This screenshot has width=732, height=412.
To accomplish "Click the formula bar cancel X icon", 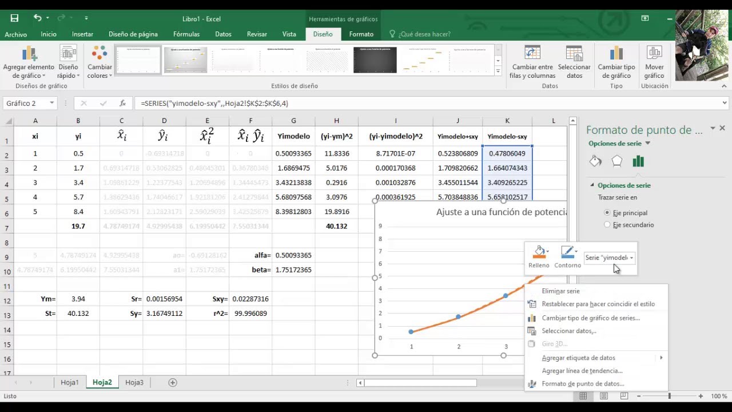I will point(83,104).
